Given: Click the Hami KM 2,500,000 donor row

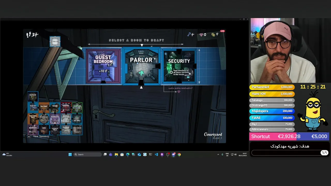Looking at the screenshot, I should 272,94.
